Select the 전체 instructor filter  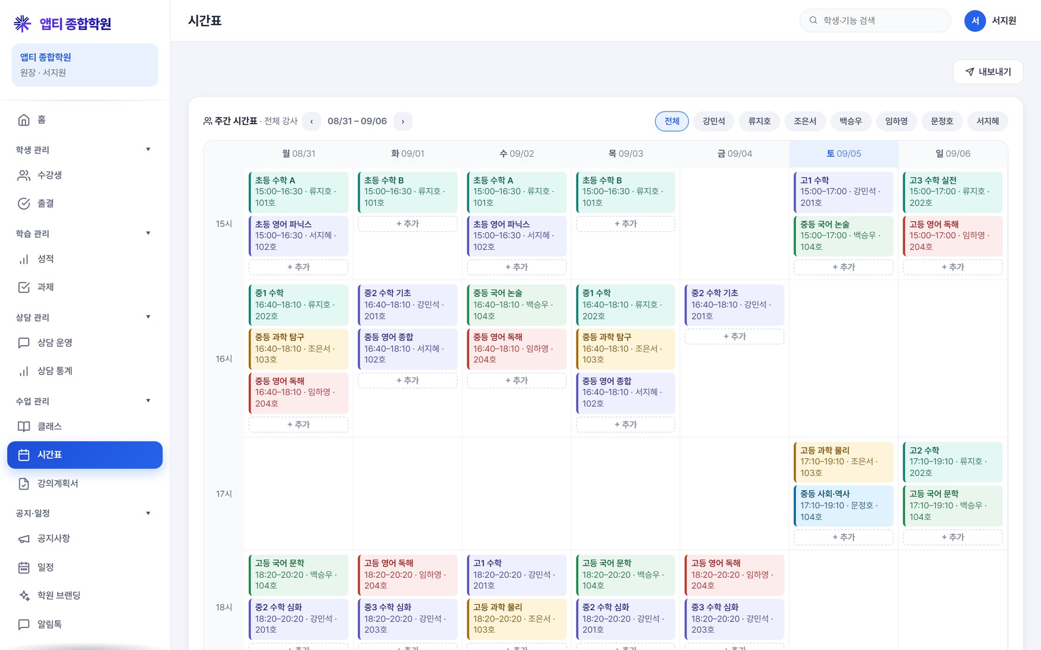click(x=672, y=121)
